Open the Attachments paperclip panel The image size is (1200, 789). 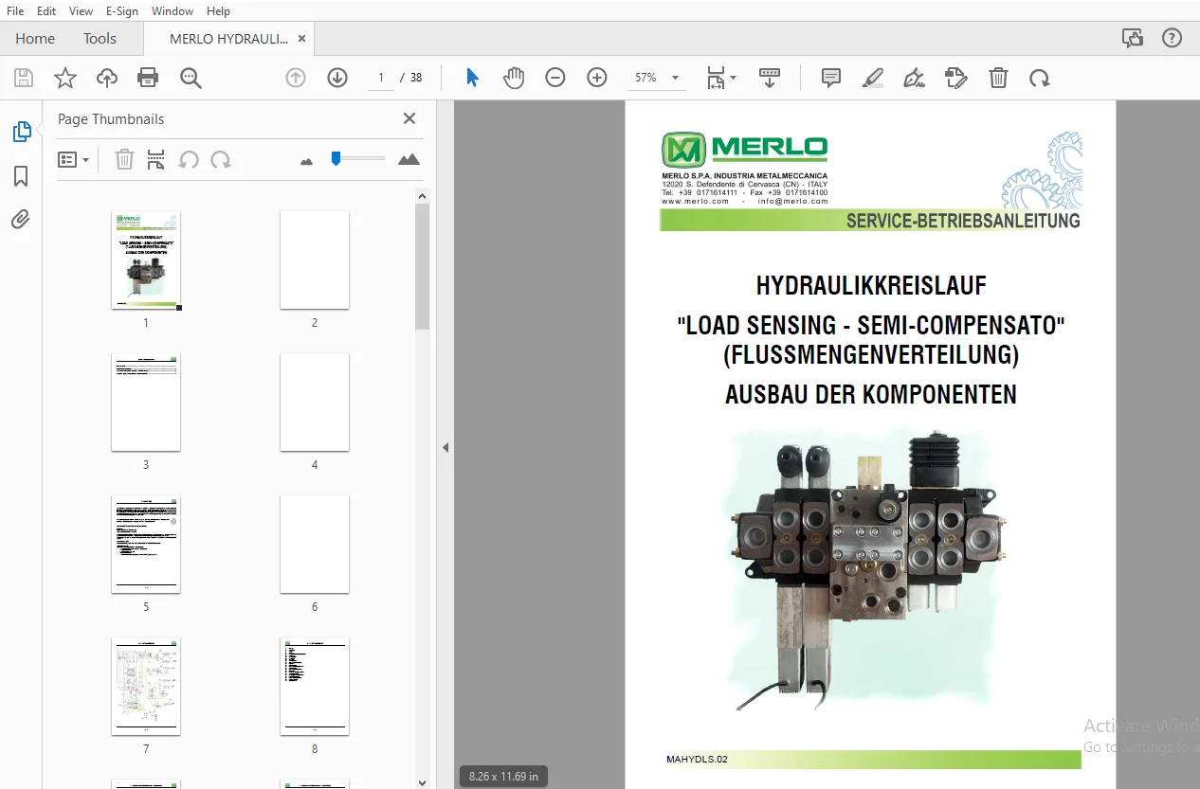point(21,220)
